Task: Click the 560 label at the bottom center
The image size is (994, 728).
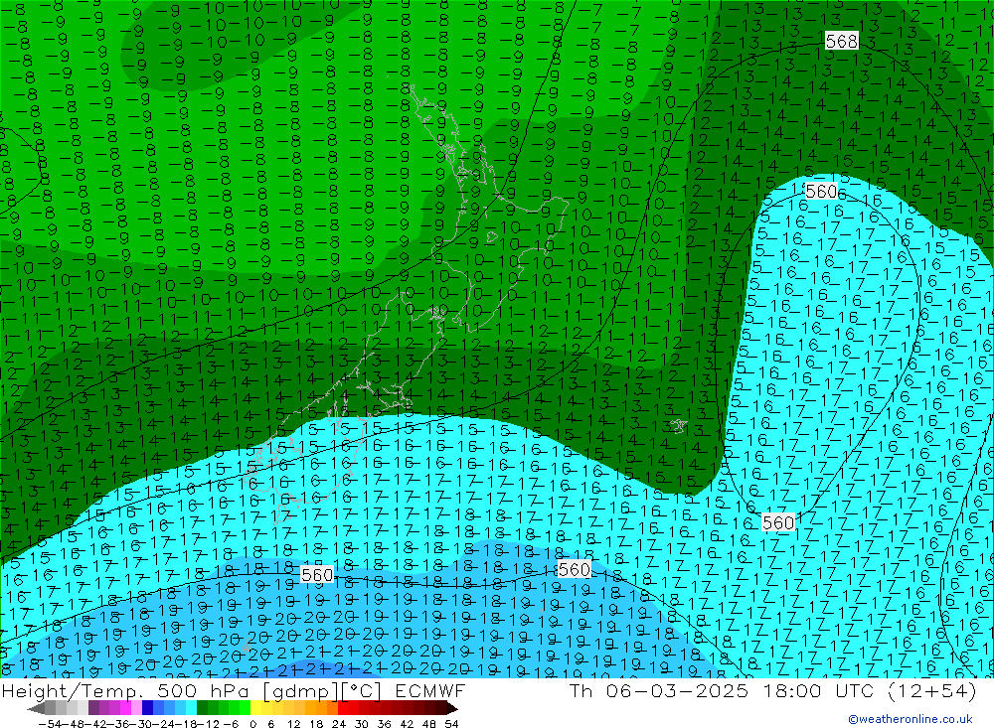Action: point(575,570)
